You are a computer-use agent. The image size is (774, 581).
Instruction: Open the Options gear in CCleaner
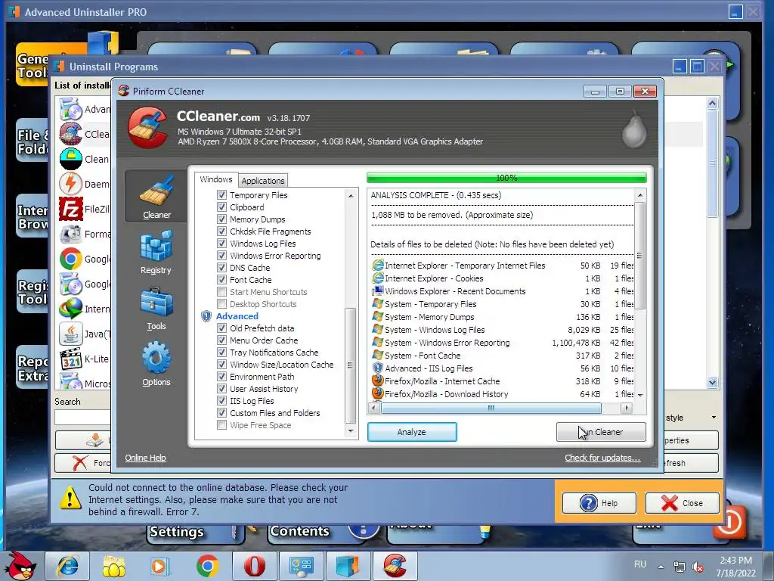click(156, 365)
